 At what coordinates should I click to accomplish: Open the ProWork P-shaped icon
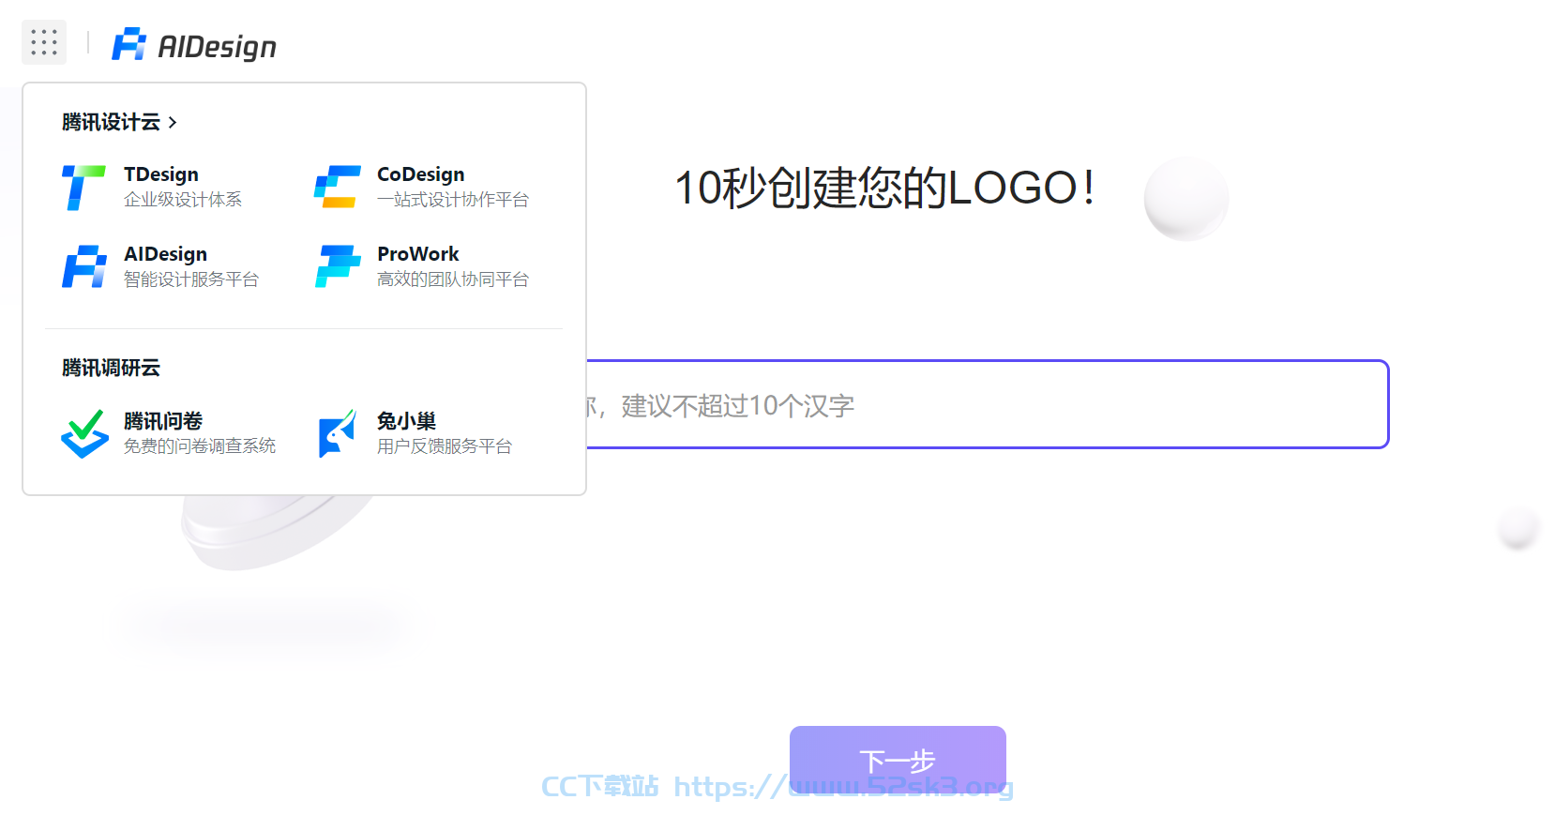pos(338,266)
